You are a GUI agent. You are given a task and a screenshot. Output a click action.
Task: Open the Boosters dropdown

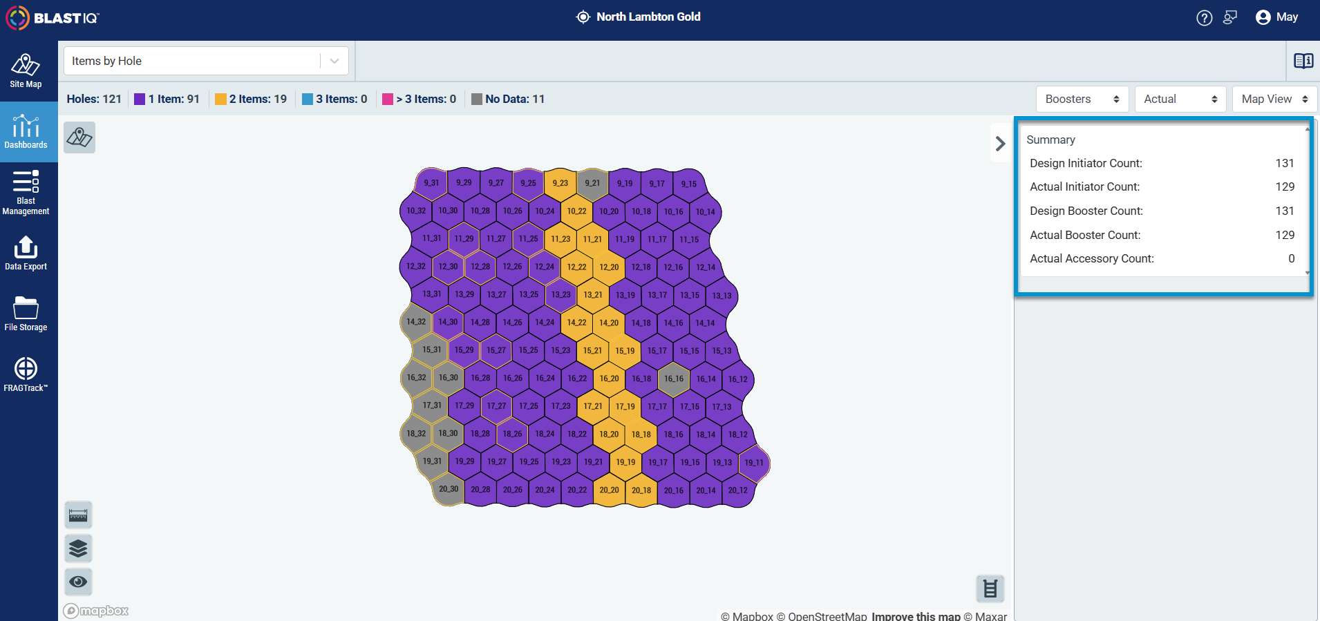click(1082, 99)
